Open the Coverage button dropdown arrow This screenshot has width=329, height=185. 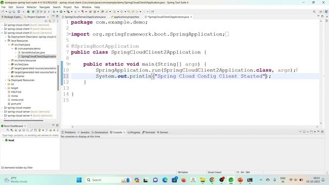(71, 12)
